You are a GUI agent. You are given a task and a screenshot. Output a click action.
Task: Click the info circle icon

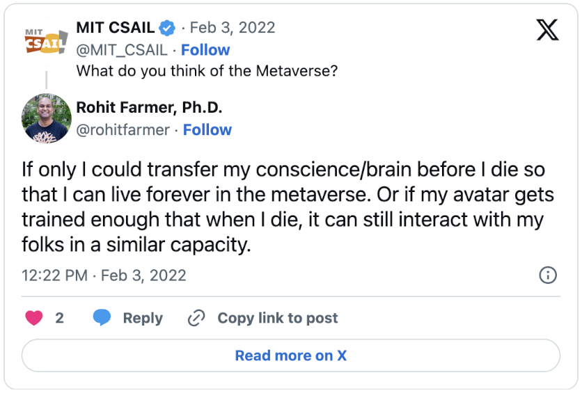coord(548,275)
